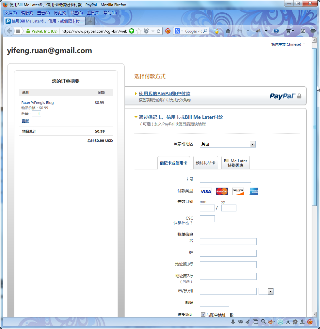Click the green go arrow in address bar
This screenshot has height=329, width=320.
132,31
